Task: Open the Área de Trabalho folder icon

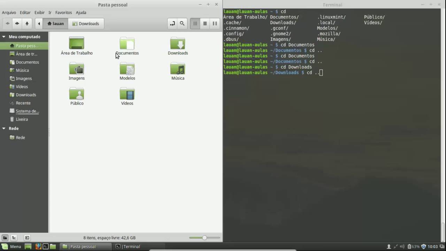Action: pos(77,46)
